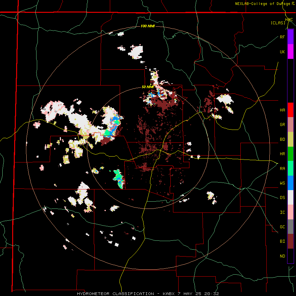This screenshot has width=296, height=296.
Task: Pick the DS white legend swatch
Action: coord(290,197)
